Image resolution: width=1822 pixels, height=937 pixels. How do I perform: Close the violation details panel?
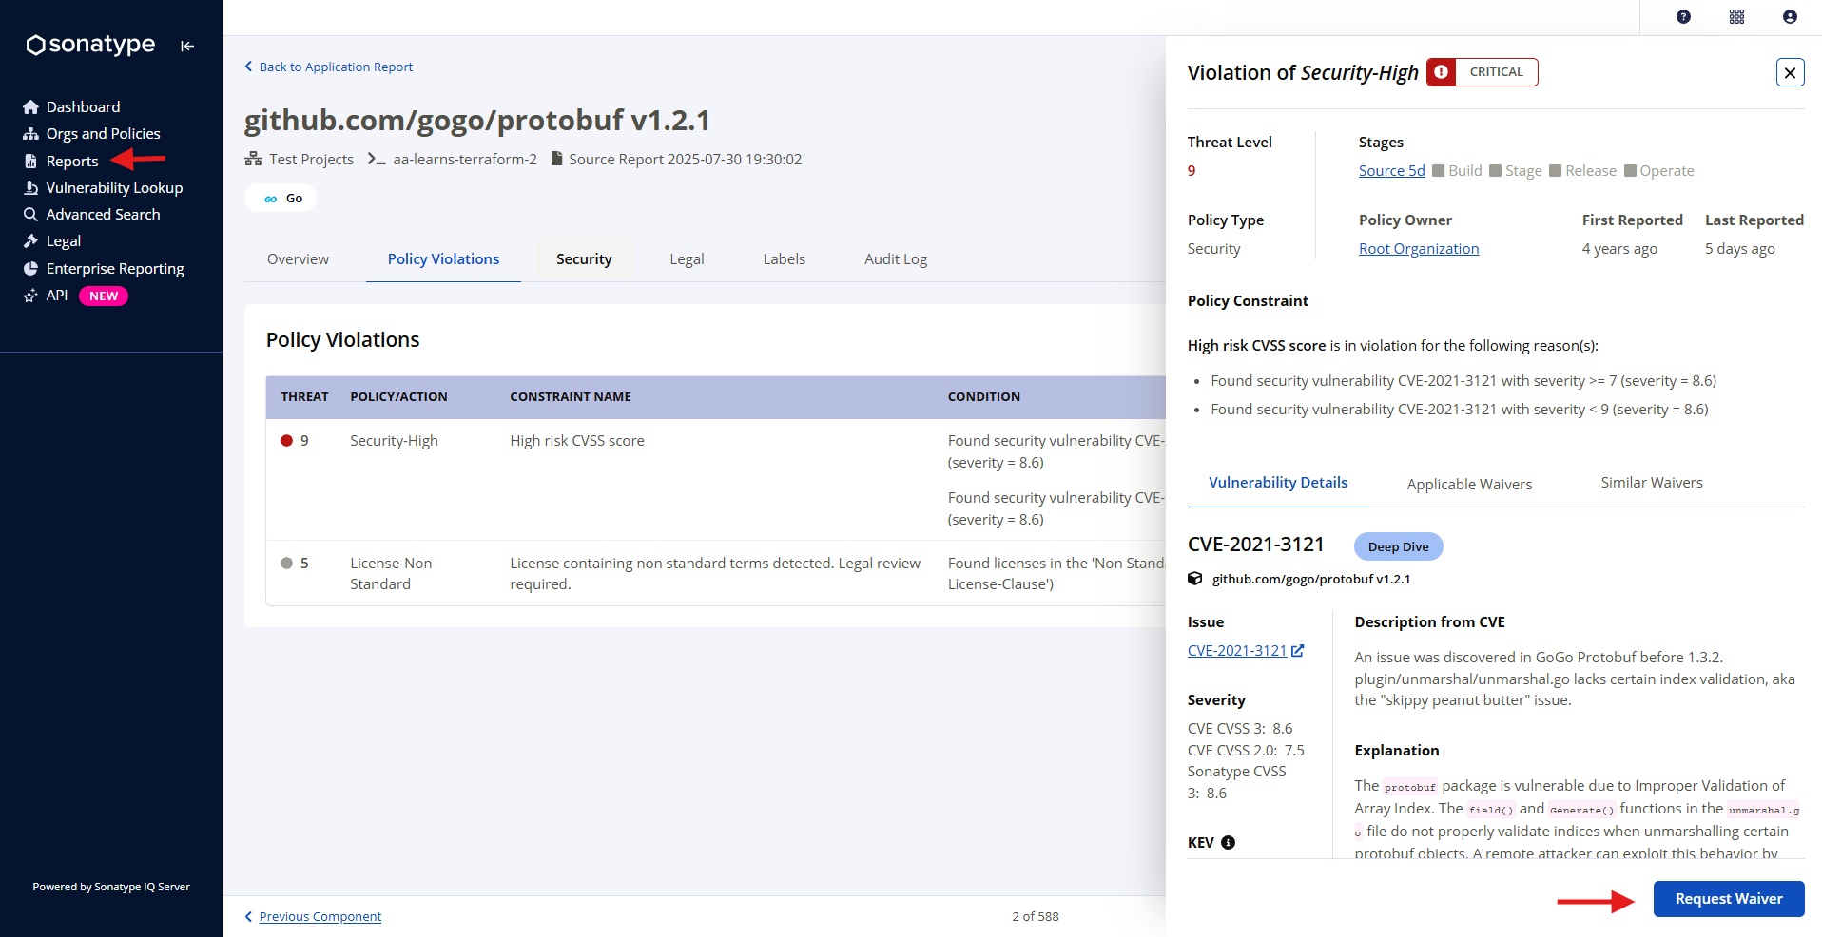click(1790, 72)
